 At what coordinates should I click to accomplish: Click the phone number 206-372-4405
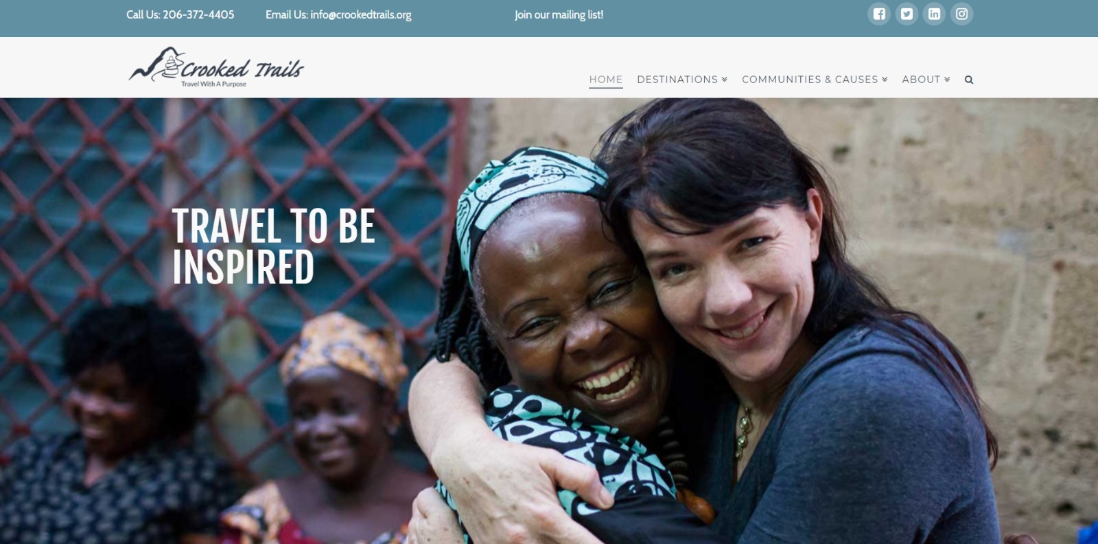point(198,14)
